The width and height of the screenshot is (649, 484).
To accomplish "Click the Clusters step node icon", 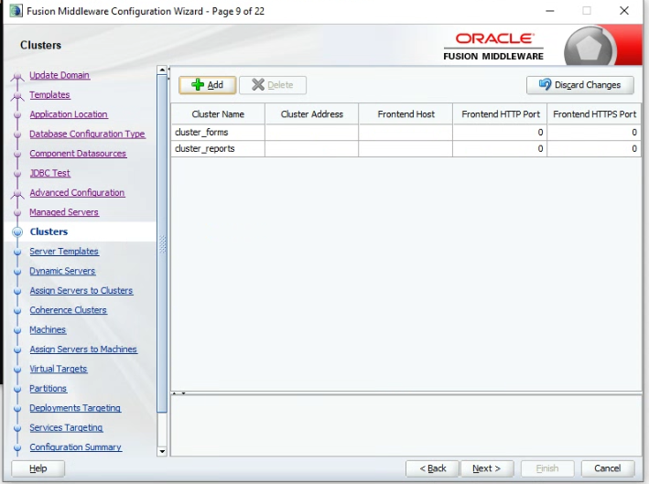I will pos(17,231).
